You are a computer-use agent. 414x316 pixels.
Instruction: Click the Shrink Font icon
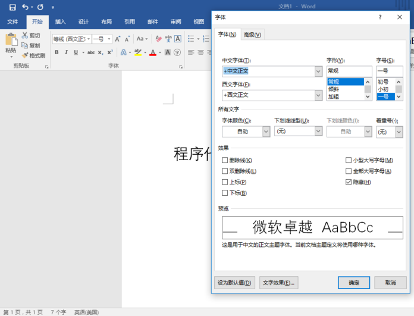pyautogui.click(x=127, y=39)
